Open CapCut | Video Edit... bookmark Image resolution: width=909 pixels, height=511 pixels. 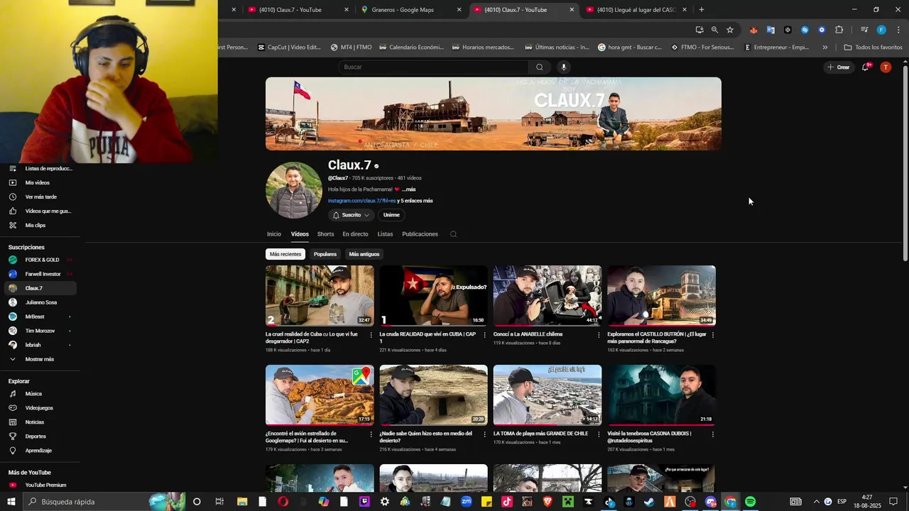(x=289, y=48)
